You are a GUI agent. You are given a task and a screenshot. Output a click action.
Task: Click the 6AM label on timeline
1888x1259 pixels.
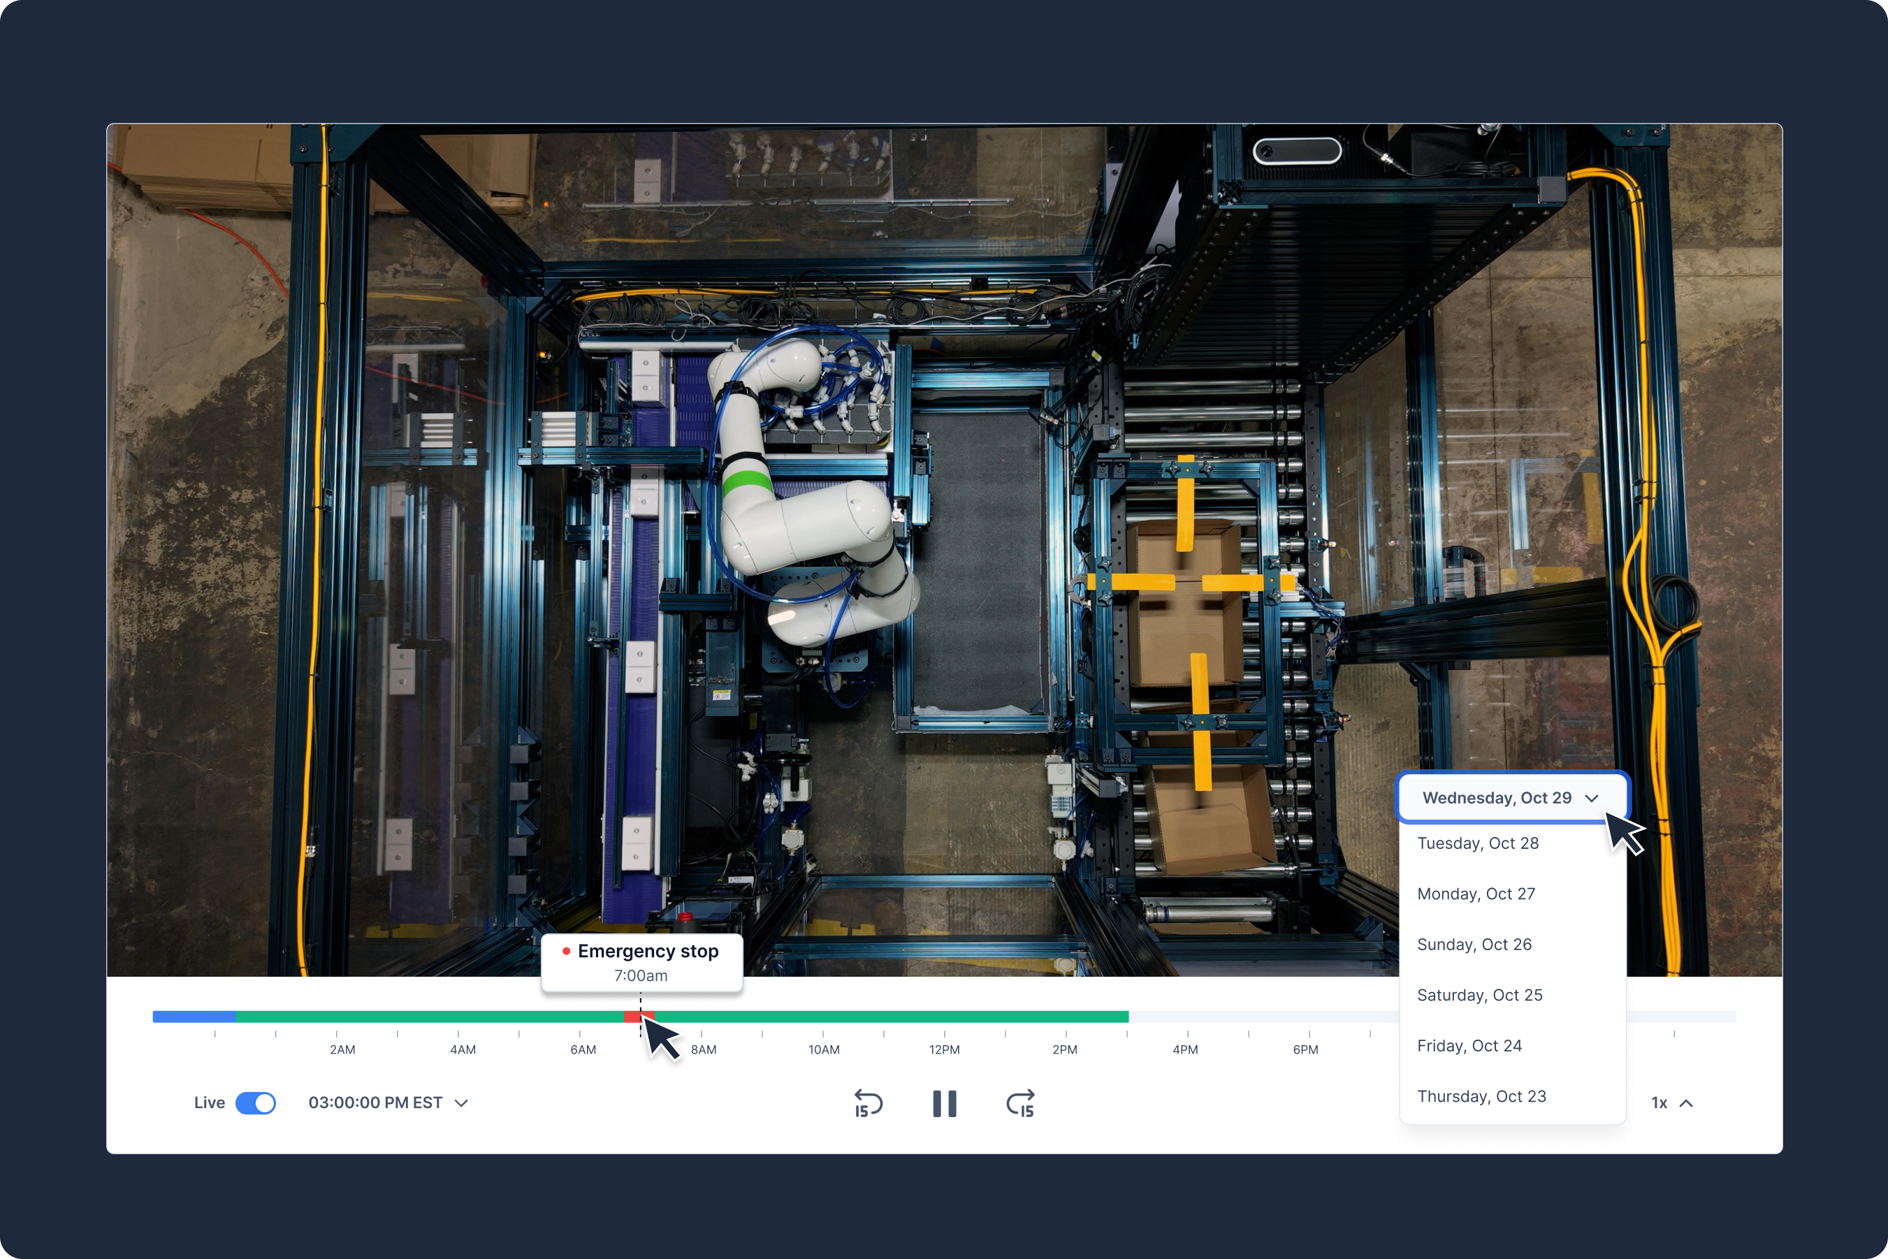pos(583,1049)
